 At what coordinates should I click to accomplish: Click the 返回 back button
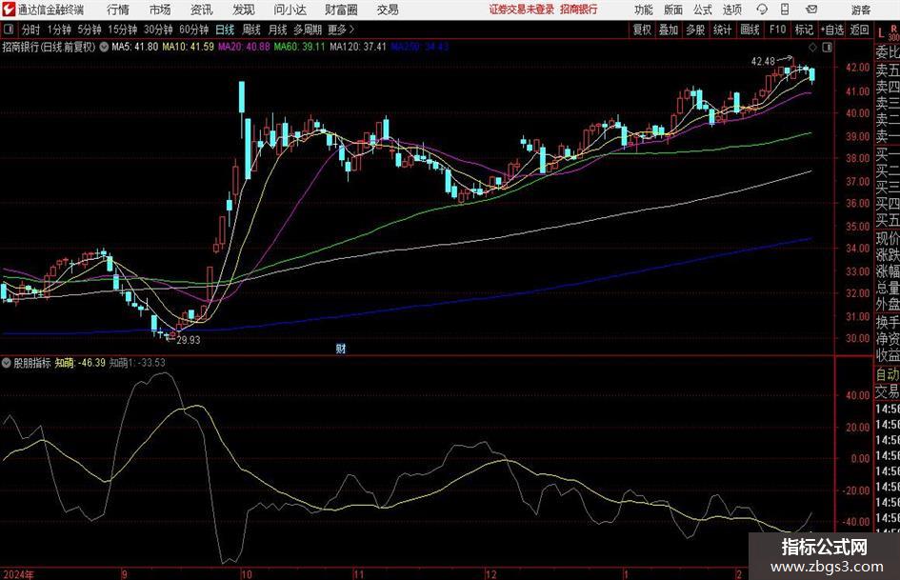859,30
